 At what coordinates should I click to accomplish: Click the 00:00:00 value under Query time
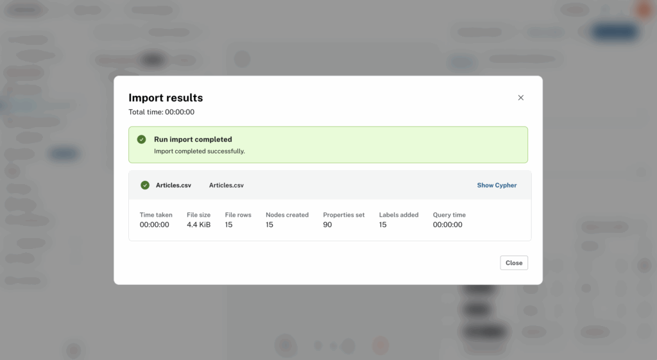click(x=447, y=225)
